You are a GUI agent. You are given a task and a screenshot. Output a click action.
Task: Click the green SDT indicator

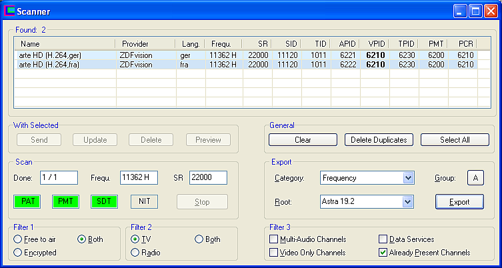point(103,201)
